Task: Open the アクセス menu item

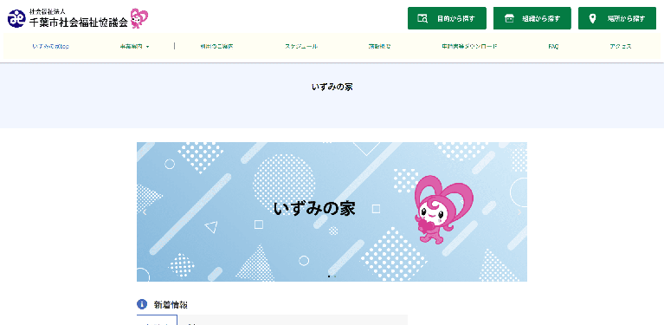Action: (x=621, y=47)
